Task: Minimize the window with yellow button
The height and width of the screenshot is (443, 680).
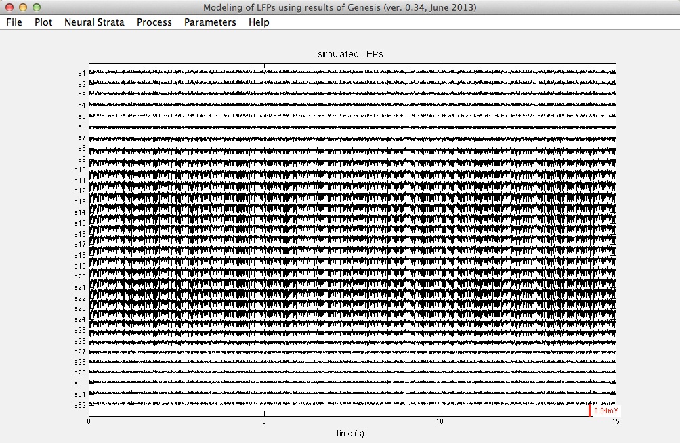Action: [x=23, y=7]
